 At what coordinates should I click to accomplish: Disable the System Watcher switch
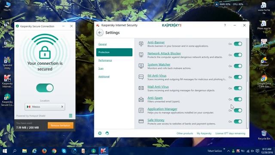[x=238, y=66]
